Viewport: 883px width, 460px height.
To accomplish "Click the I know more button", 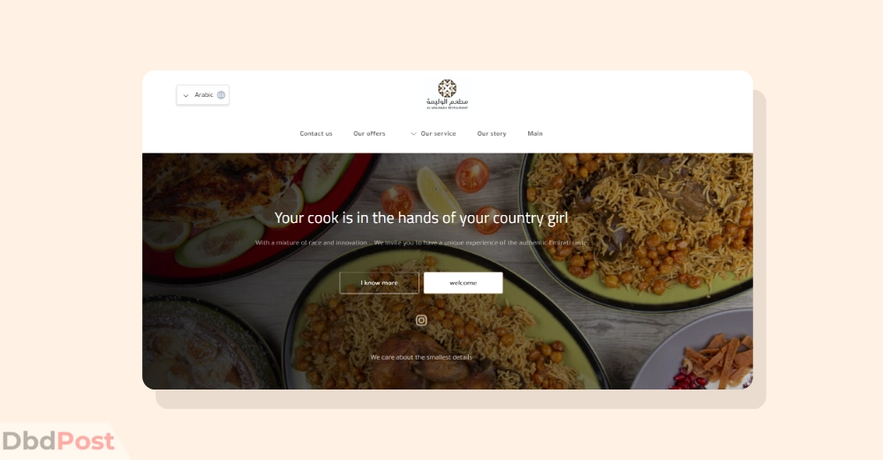I will pyautogui.click(x=379, y=283).
